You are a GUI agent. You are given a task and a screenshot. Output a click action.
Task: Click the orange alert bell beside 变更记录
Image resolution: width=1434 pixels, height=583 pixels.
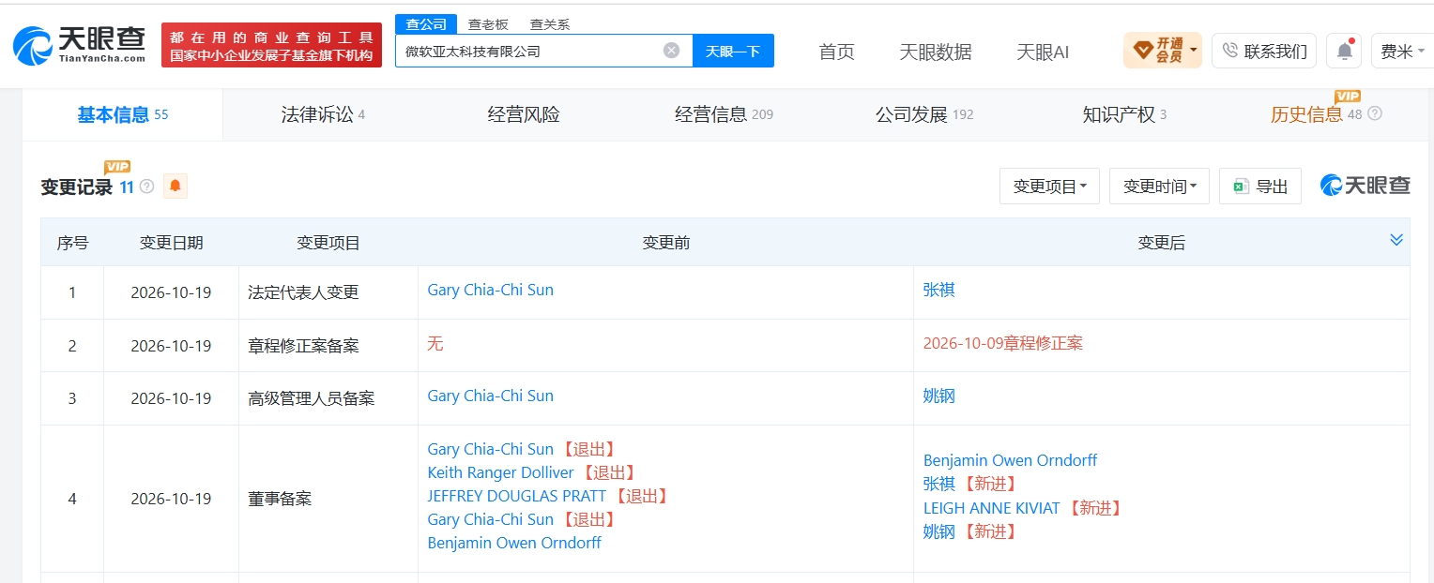pyautogui.click(x=175, y=186)
